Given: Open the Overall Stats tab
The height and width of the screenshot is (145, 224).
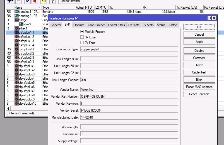Looking at the screenshot, I should click(116, 25).
